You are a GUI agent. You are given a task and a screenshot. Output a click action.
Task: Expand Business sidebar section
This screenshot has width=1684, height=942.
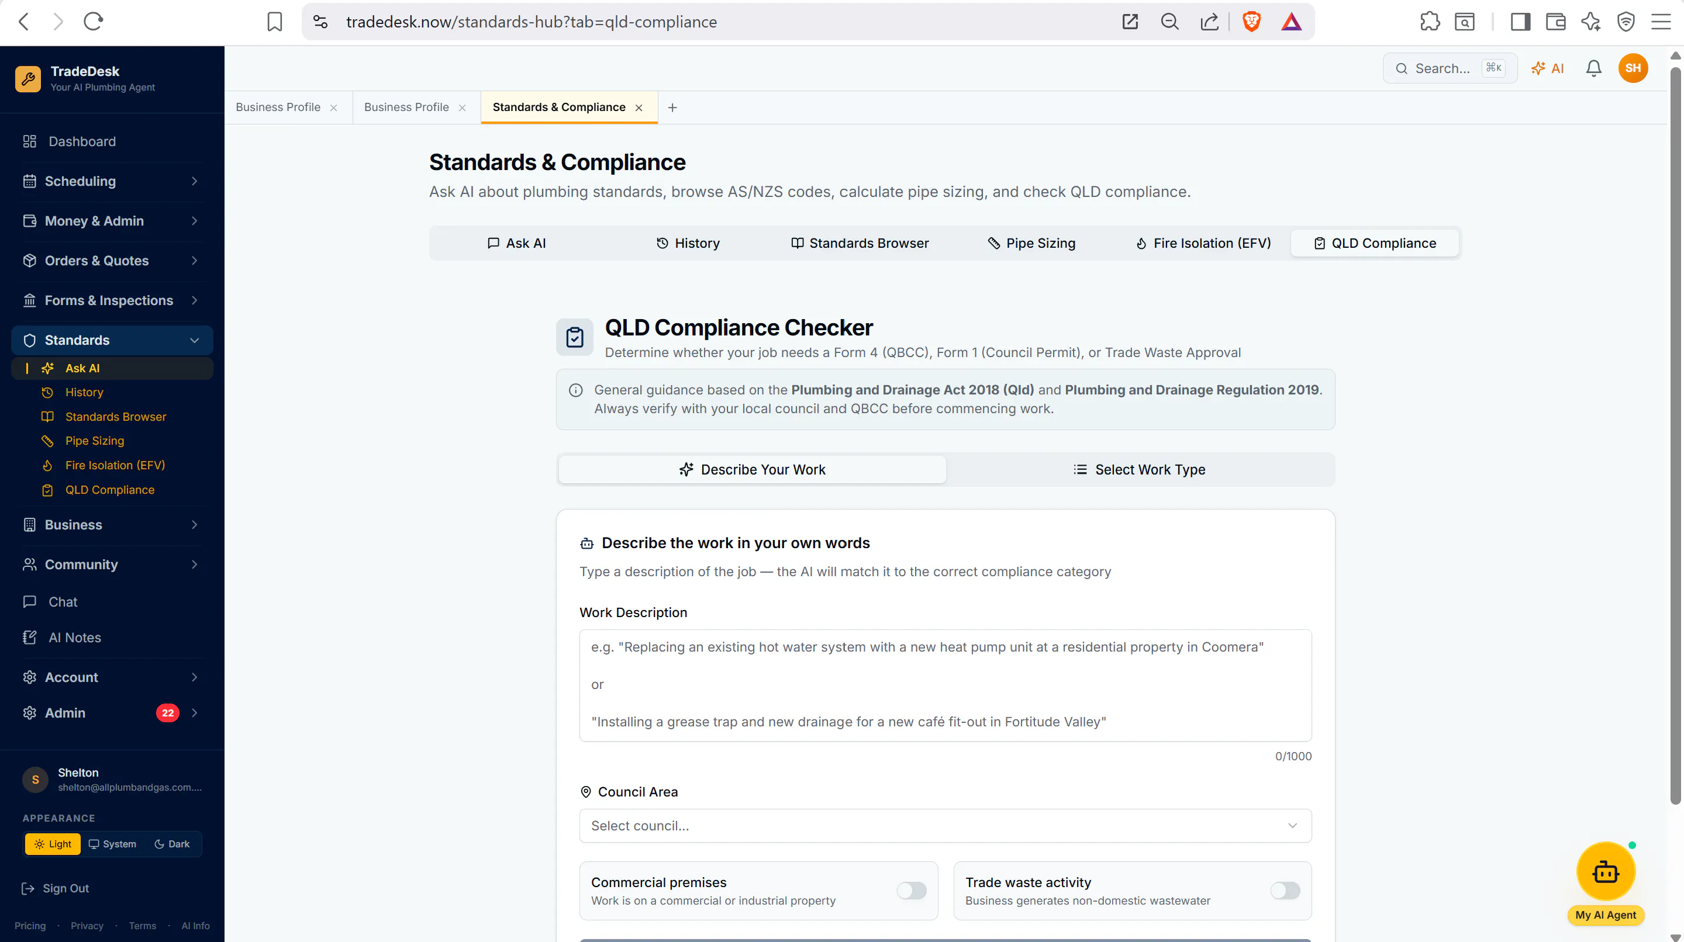[112, 525]
